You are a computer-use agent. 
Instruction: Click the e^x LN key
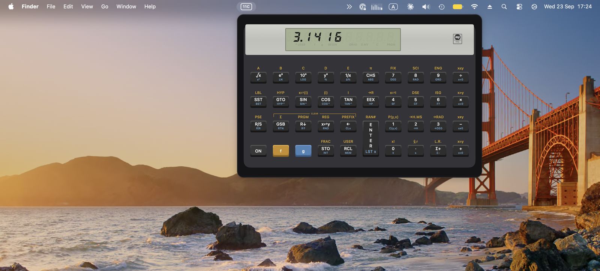pos(281,77)
